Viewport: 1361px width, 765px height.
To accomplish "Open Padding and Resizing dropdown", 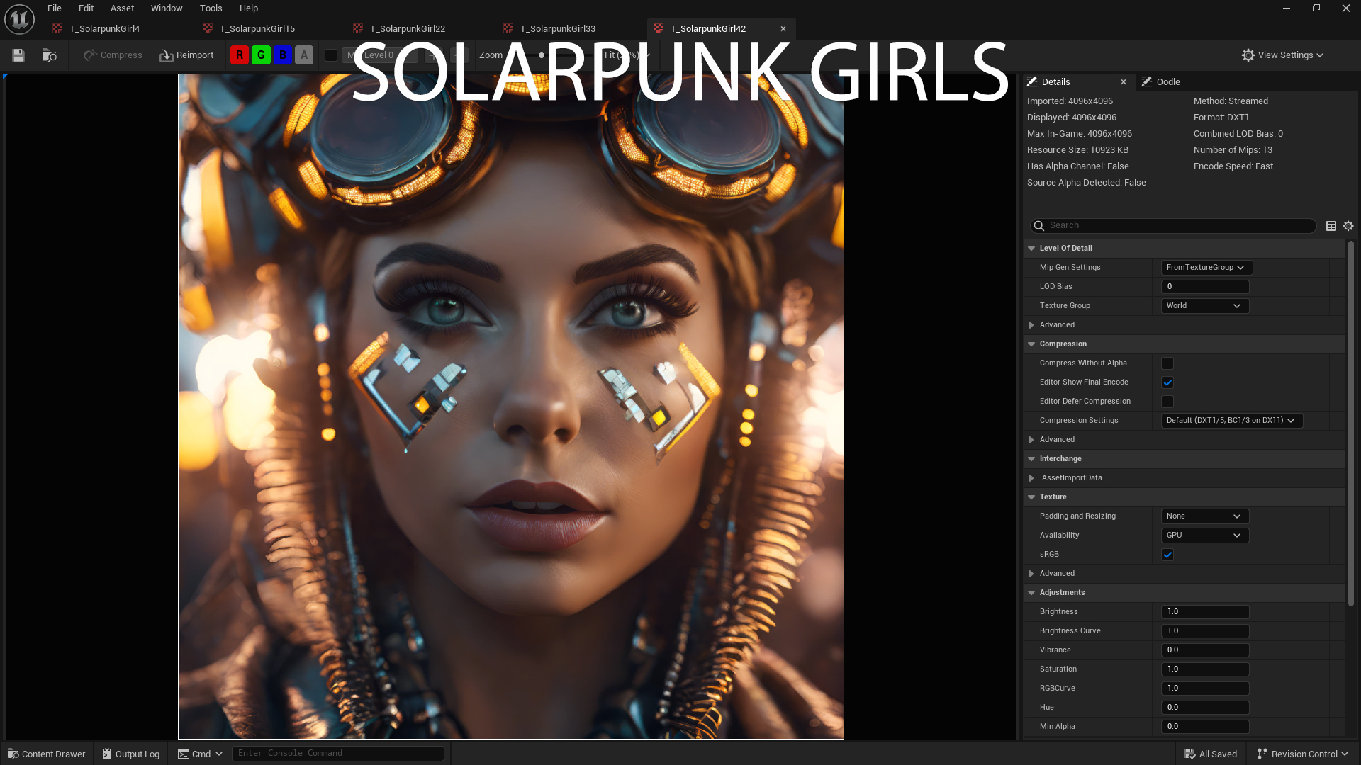I will click(x=1205, y=516).
